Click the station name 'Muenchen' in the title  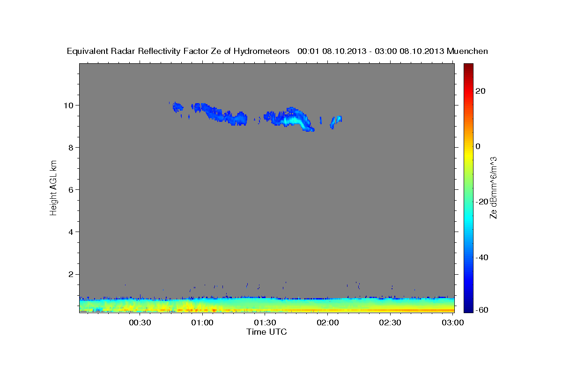[468, 51]
